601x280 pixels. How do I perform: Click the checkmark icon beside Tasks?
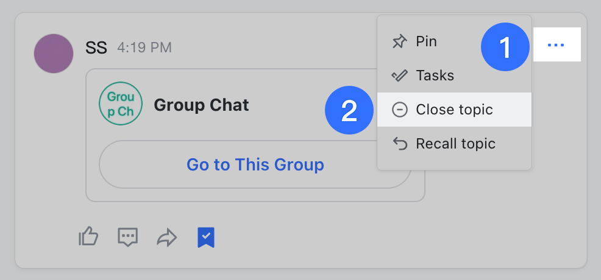pyautogui.click(x=399, y=76)
